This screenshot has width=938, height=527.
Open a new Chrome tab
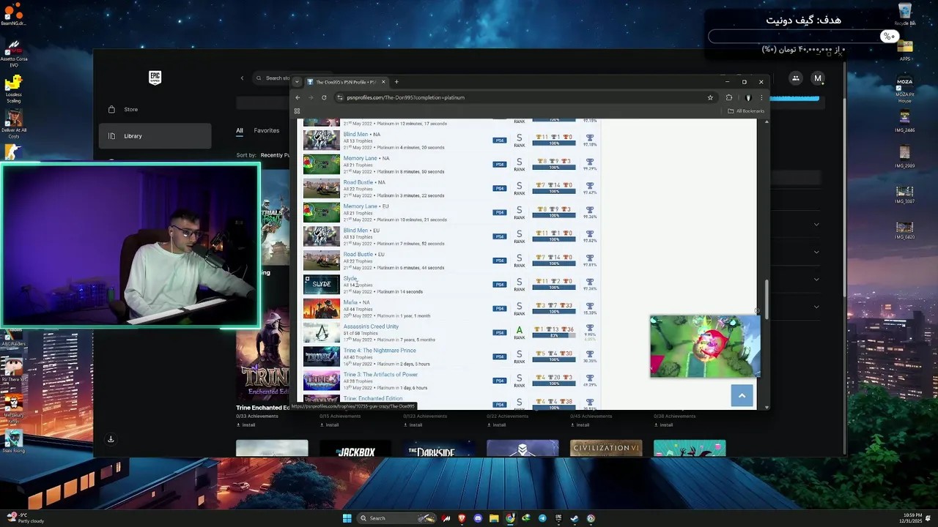(x=396, y=82)
